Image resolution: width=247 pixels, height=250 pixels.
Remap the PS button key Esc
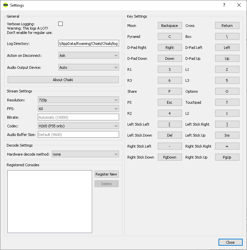[170, 102]
